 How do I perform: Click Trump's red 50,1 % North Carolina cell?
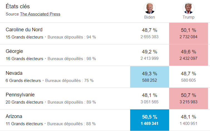point(188,33)
